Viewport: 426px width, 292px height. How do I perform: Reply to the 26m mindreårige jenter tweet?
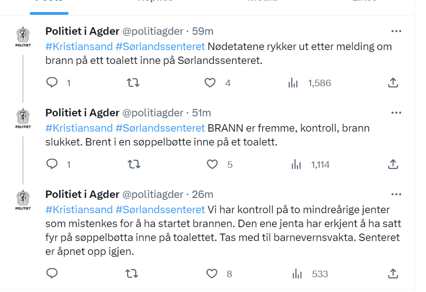(52, 273)
